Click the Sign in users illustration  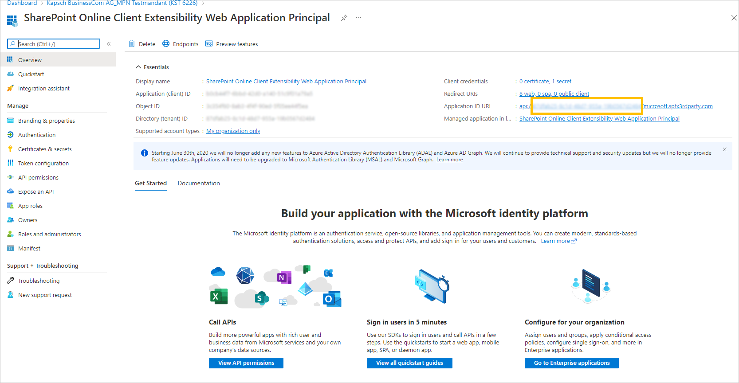(432, 286)
